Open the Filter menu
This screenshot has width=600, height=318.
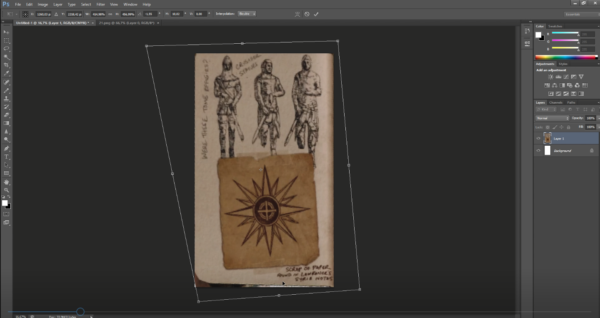coord(100,4)
